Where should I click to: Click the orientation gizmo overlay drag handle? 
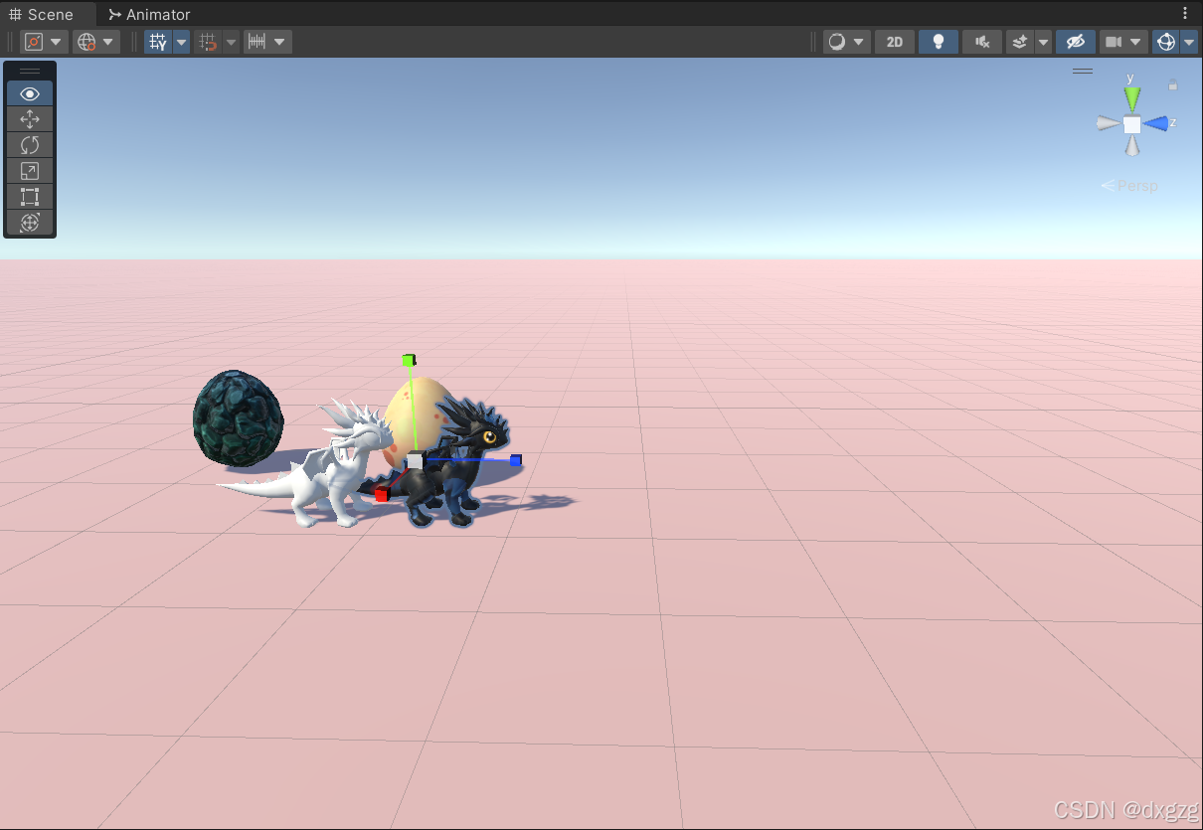coord(1083,71)
